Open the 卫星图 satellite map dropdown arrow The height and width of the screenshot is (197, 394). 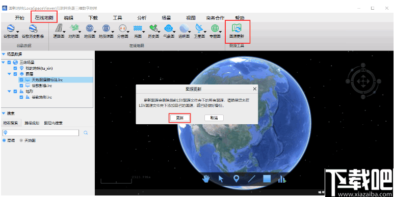(205, 32)
